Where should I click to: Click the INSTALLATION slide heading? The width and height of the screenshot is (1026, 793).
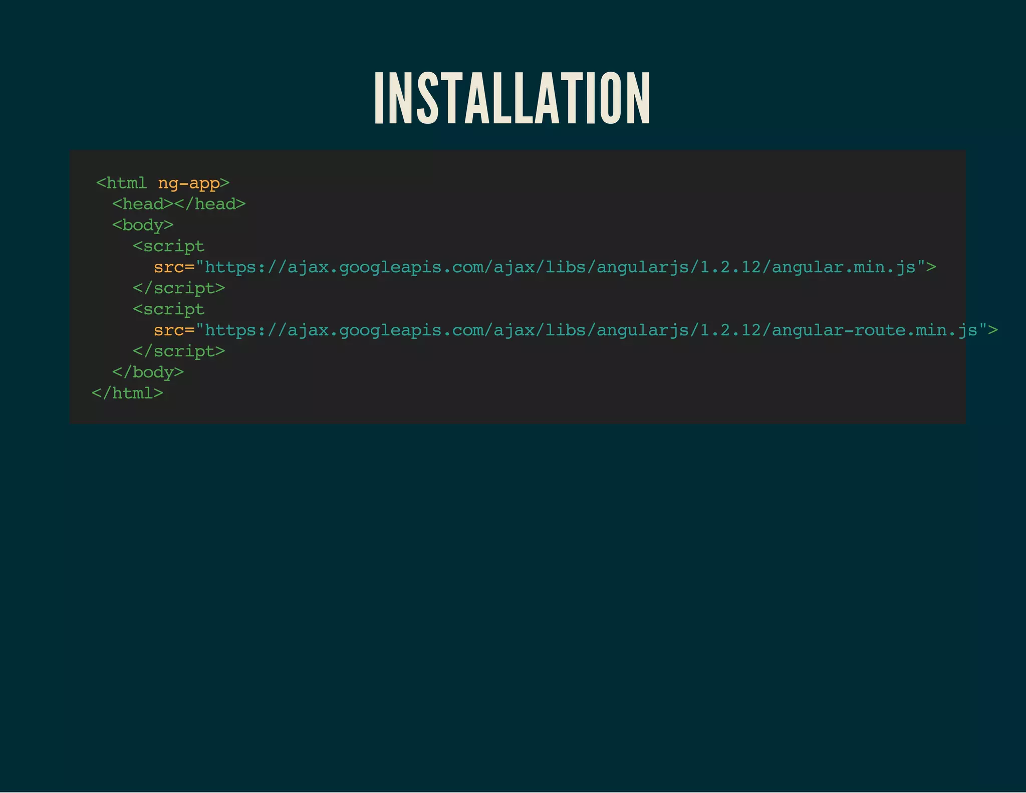(512, 98)
